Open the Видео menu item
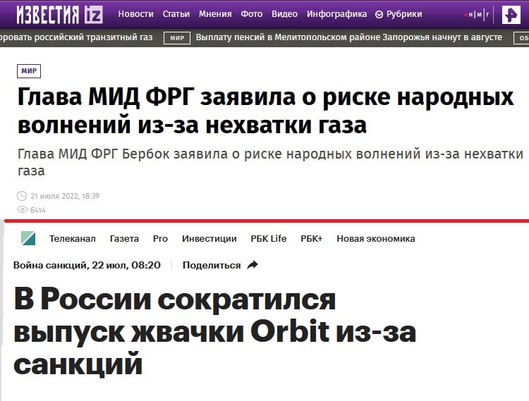This screenshot has height=401, width=529. coord(284,14)
